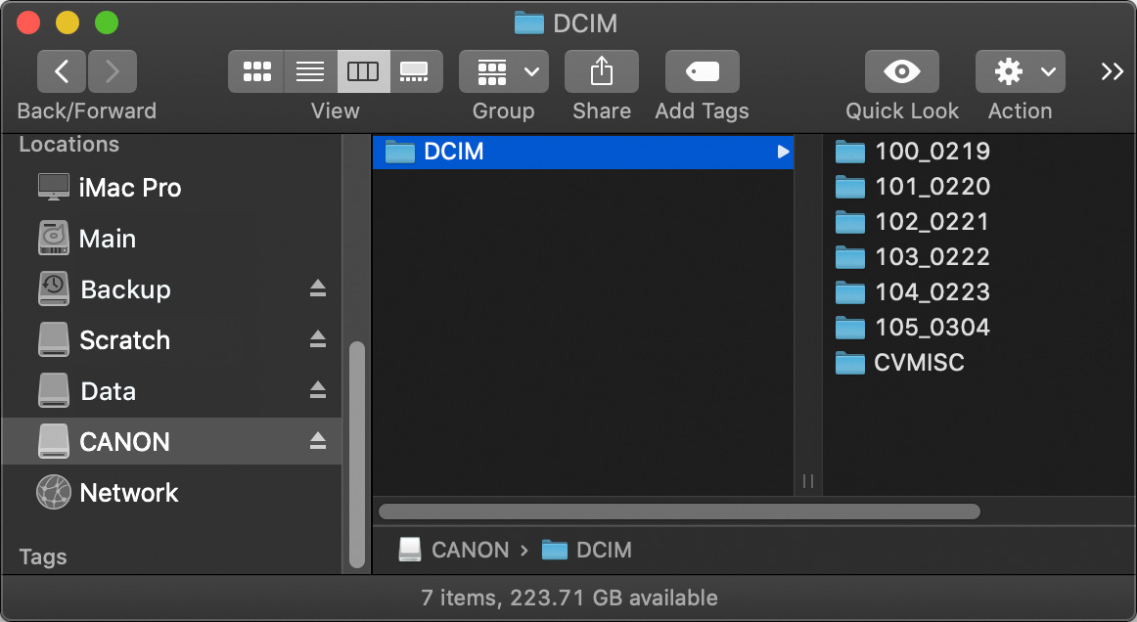The height and width of the screenshot is (622, 1137).
Task: Open the Group dropdown menu
Action: [x=503, y=71]
